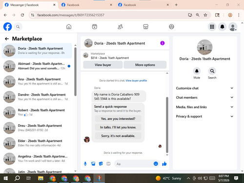Open Dreu conversation in chat list
The width and height of the screenshot is (244, 183).
[x=37, y=128]
